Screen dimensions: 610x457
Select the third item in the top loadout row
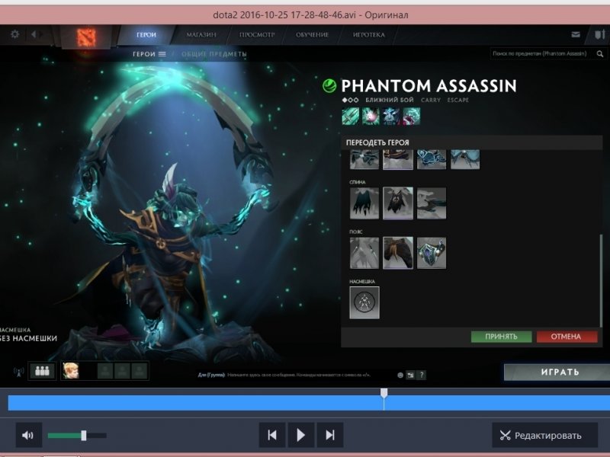click(432, 159)
